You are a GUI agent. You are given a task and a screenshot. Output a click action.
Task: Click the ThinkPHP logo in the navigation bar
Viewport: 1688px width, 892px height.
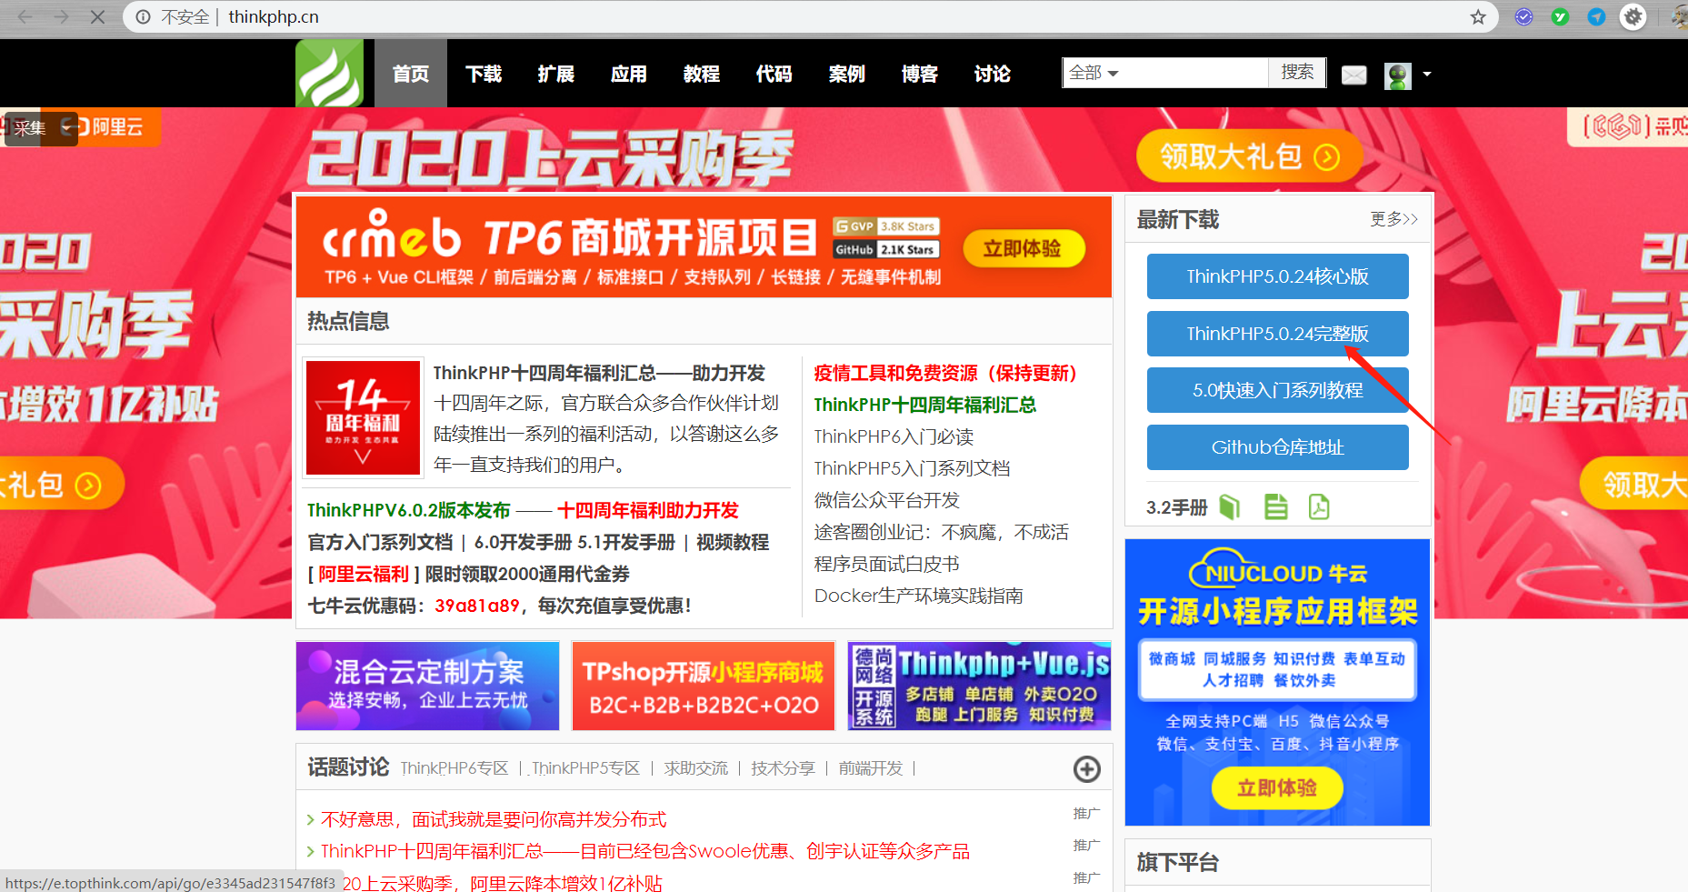(x=329, y=73)
